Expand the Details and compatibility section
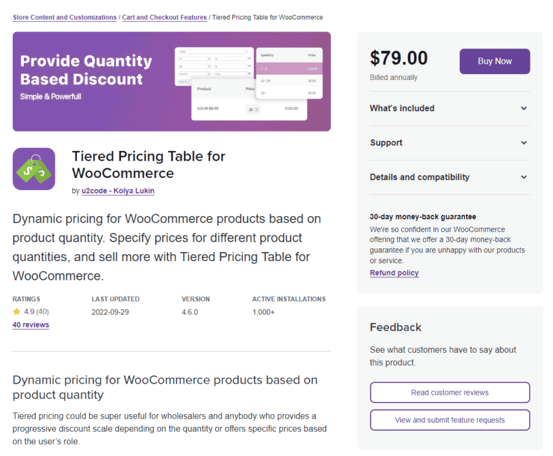This screenshot has width=553, height=456. click(449, 177)
